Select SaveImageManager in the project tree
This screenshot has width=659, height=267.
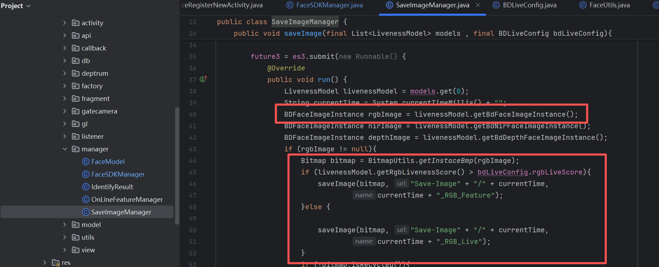(x=121, y=212)
